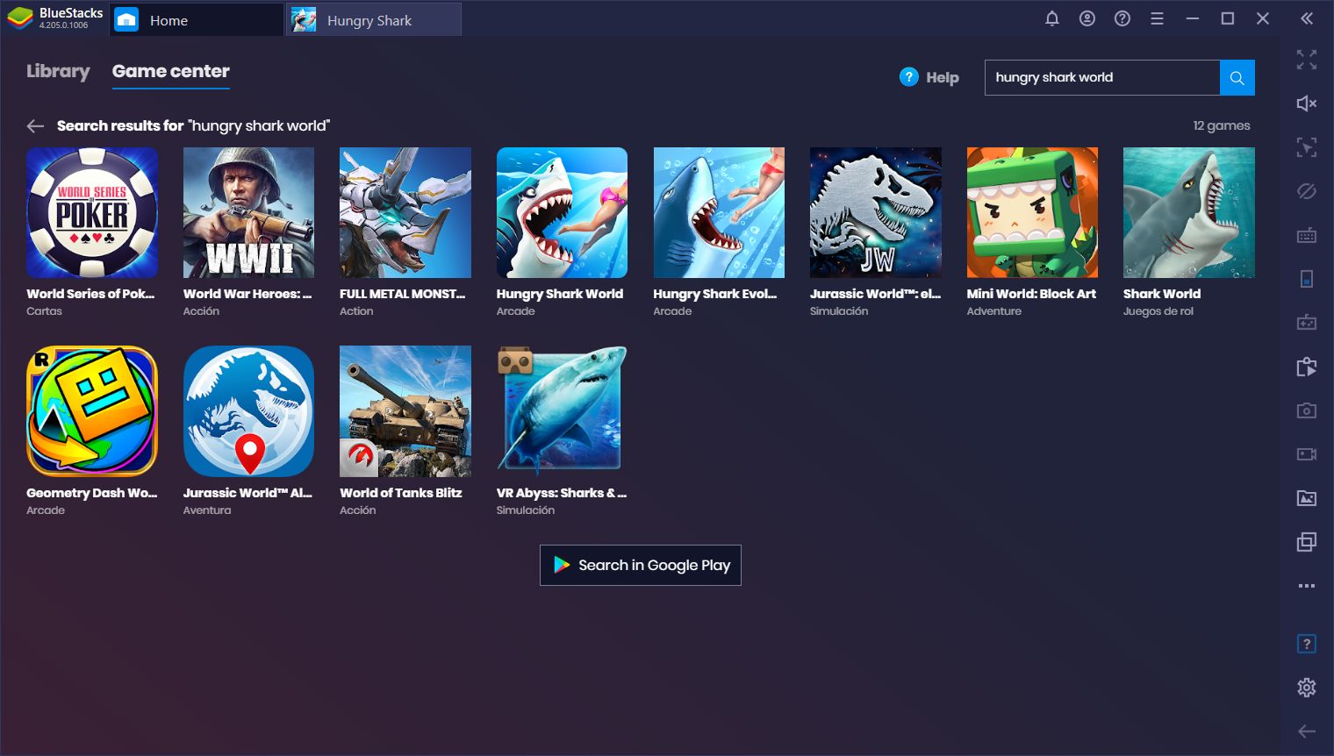Open the keyboard controls icon in sidebar
The width and height of the screenshot is (1334, 756).
(x=1307, y=235)
